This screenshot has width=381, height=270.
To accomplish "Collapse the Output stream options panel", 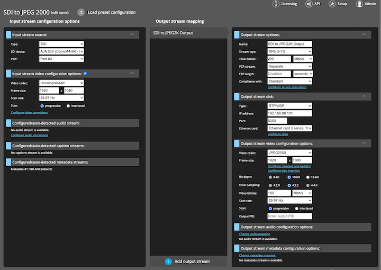I will point(363,34).
